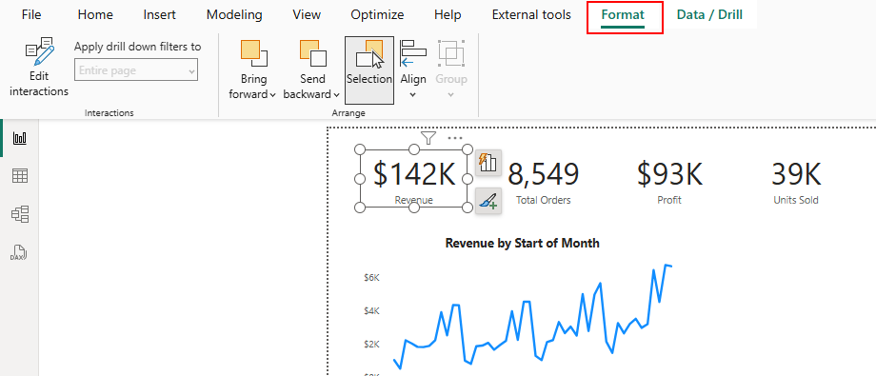Open the File menu
Viewport: 876px width, 376px height.
click(31, 15)
